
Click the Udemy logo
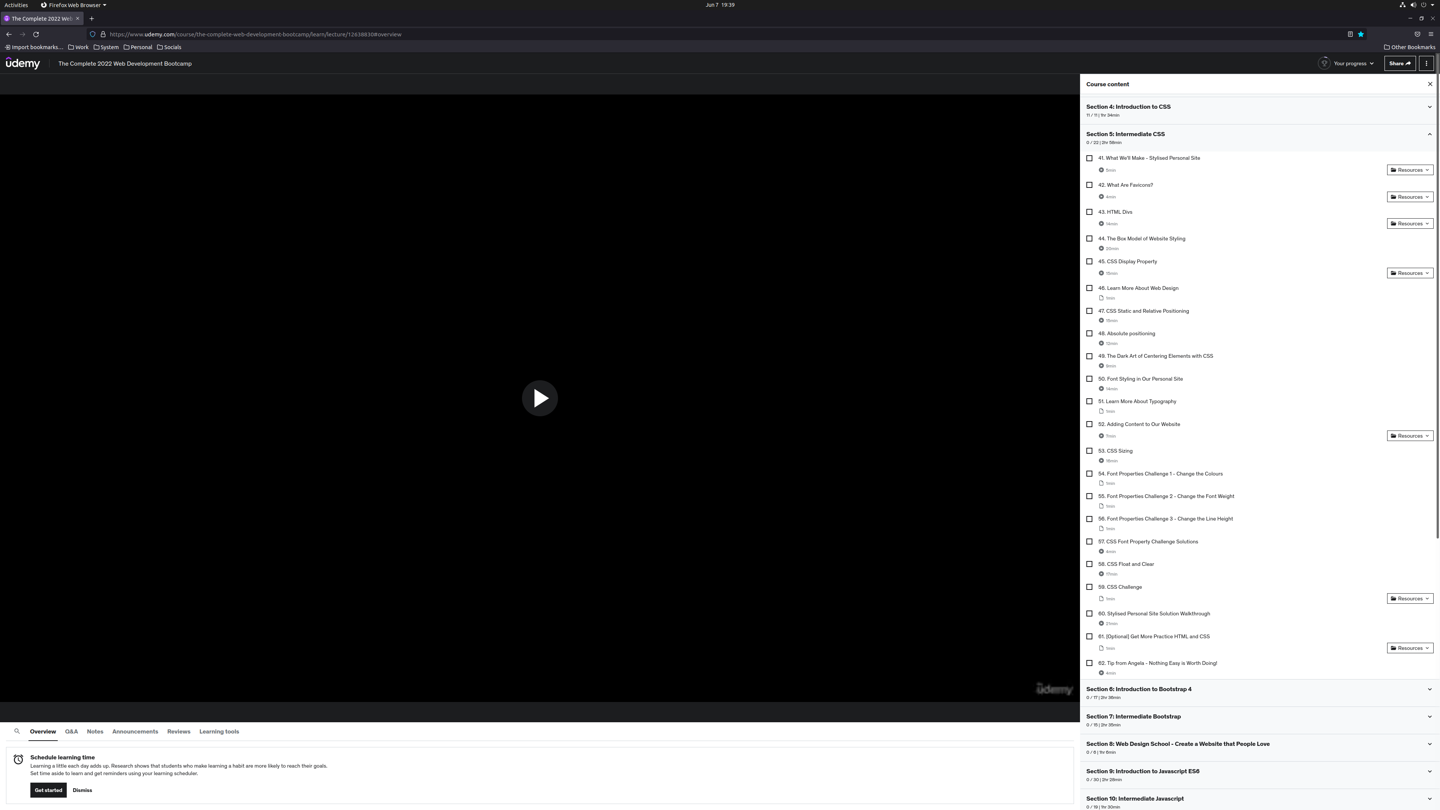coord(23,63)
